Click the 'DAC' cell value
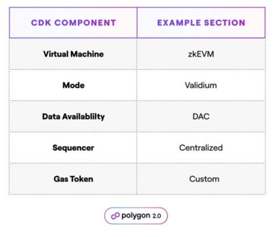Image resolution: width=275 pixels, height=237 pixels. (201, 117)
